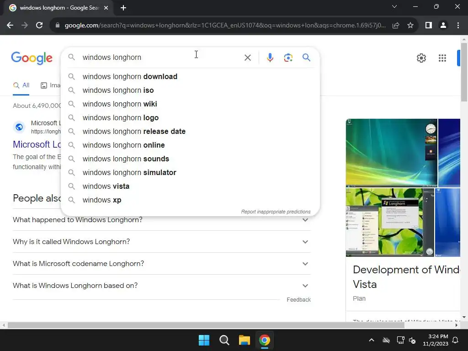Open Google Lens image search icon
The height and width of the screenshot is (351, 468).
[x=288, y=58]
